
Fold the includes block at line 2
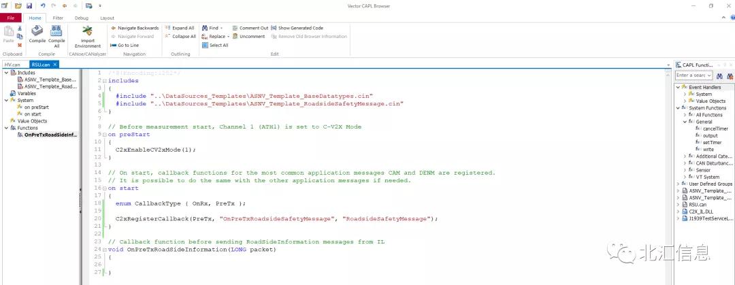coord(105,81)
